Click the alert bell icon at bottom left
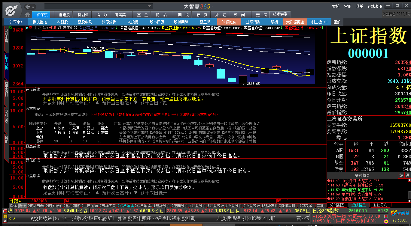This screenshot has height=226, width=411. coord(5,221)
